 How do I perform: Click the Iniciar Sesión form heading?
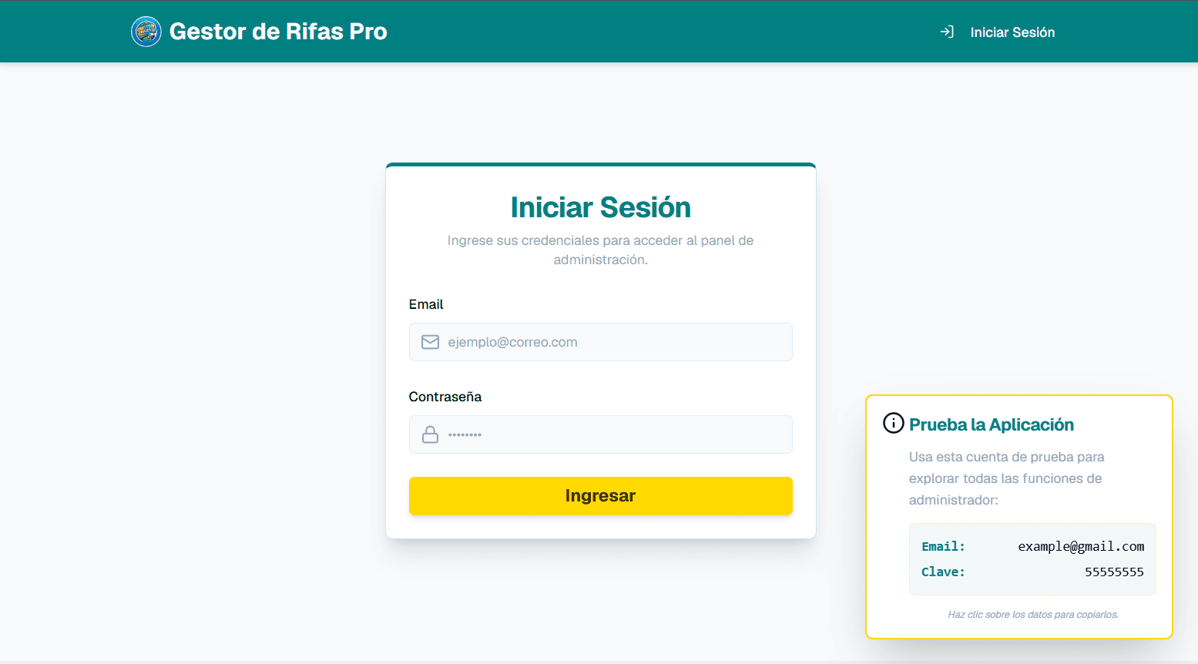coord(601,207)
